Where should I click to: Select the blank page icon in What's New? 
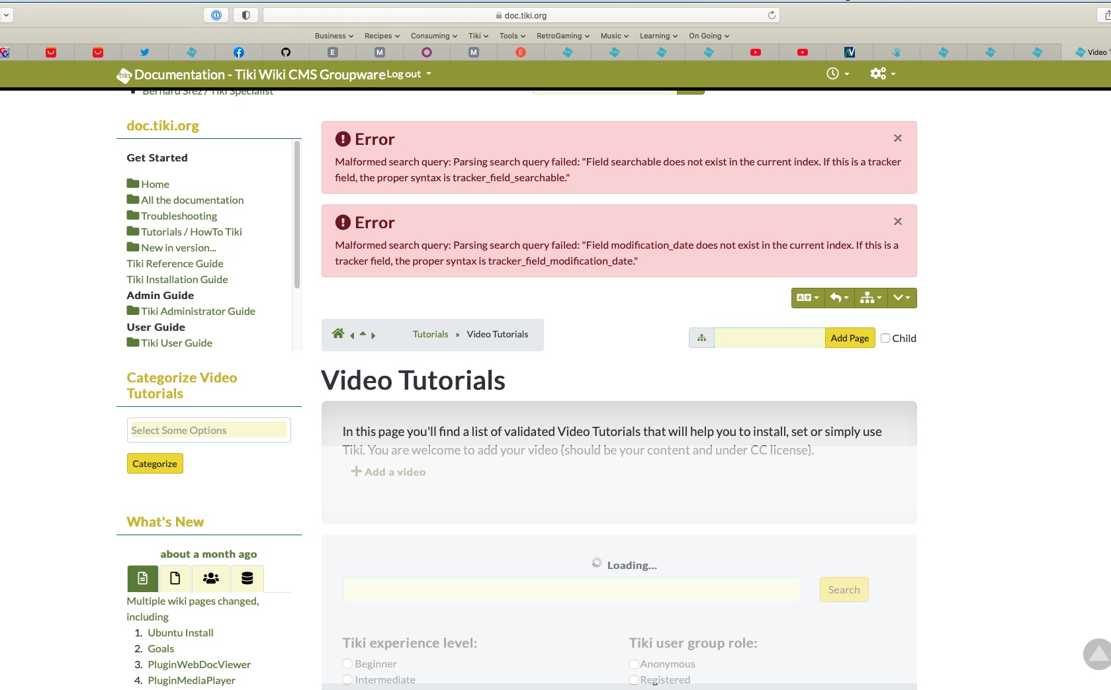[175, 578]
